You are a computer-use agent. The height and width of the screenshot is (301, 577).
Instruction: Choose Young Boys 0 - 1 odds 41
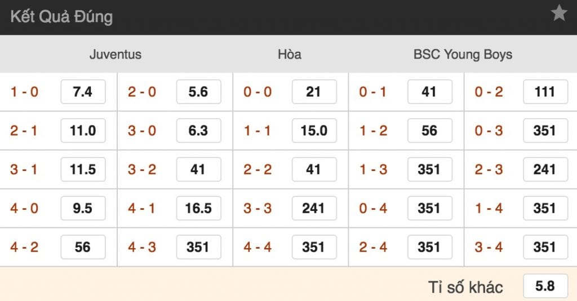429,92
